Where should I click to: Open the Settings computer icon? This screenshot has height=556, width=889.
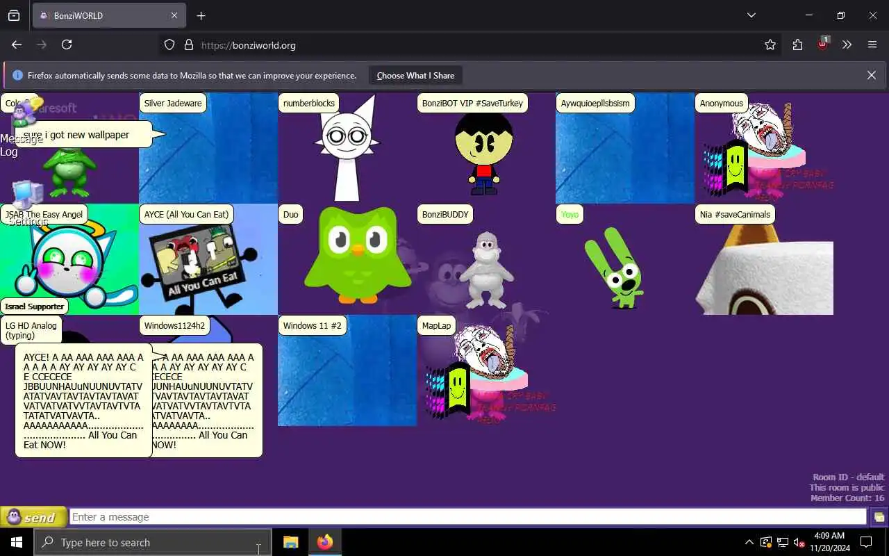[28, 203]
